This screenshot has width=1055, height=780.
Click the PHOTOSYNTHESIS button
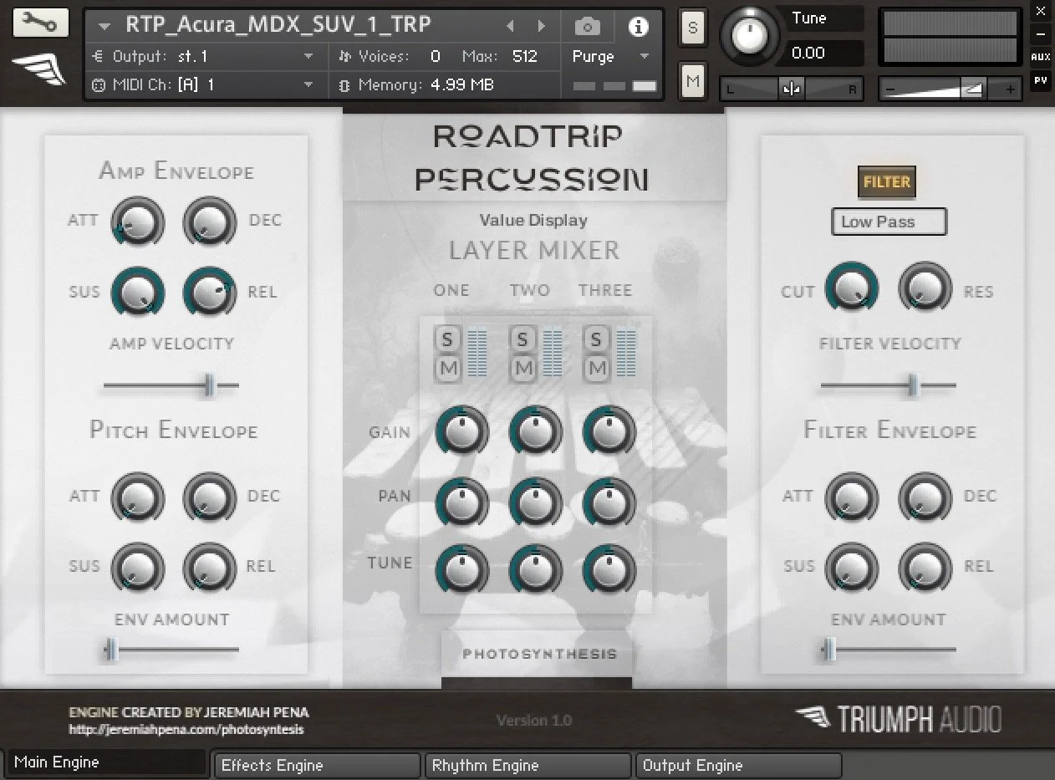click(x=536, y=655)
